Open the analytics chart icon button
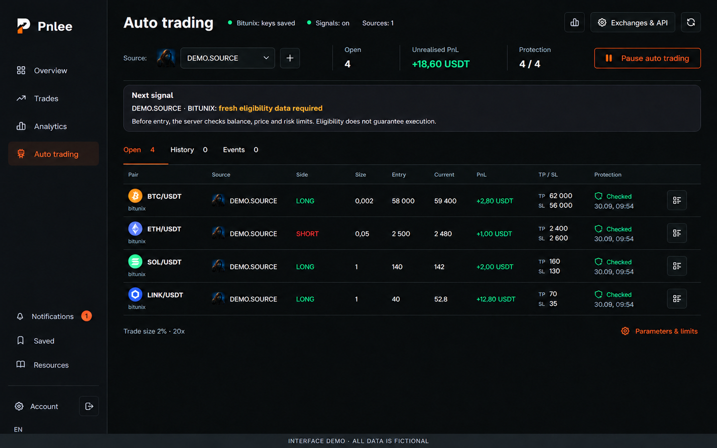The image size is (717, 448). tap(575, 22)
